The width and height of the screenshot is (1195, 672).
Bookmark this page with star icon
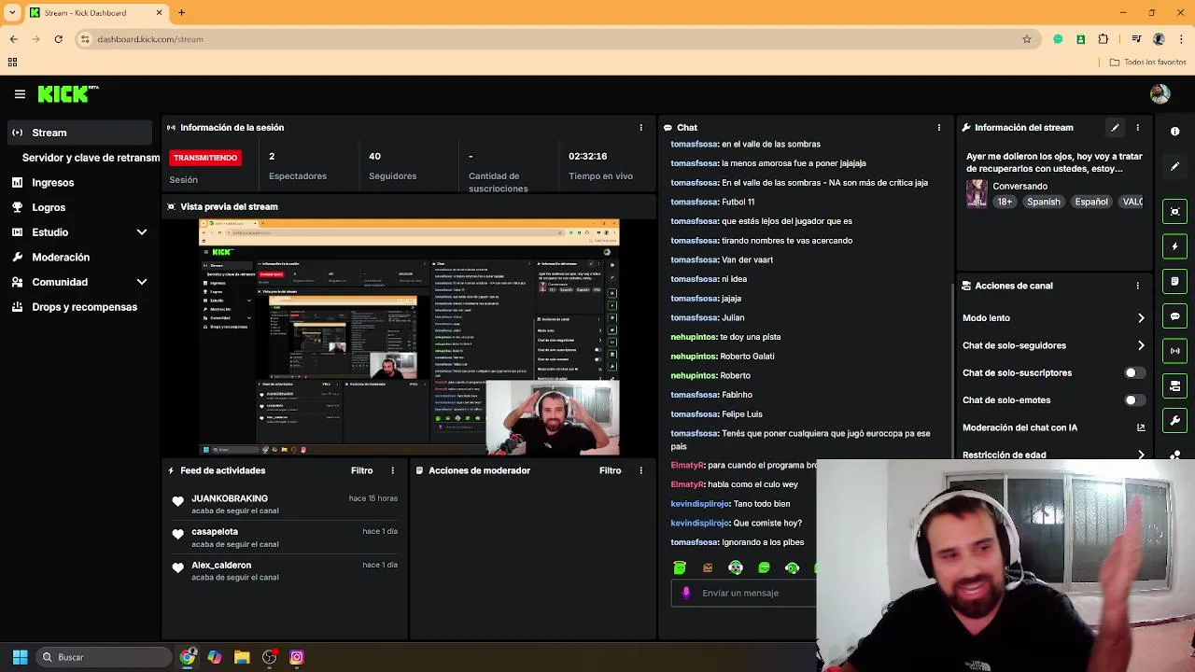coord(1027,39)
